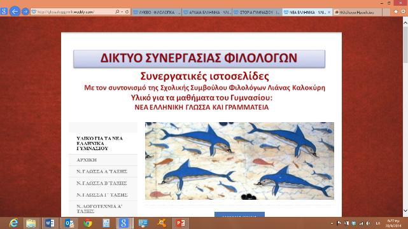
Task: Click ΝΕΑ ΕΛΛΗΝΙΚΗ ΓΛΩΣΣΑ ΚΑΙ ΓΡΑΜΜΑΤΕΙΑ text
Action: tap(201, 107)
